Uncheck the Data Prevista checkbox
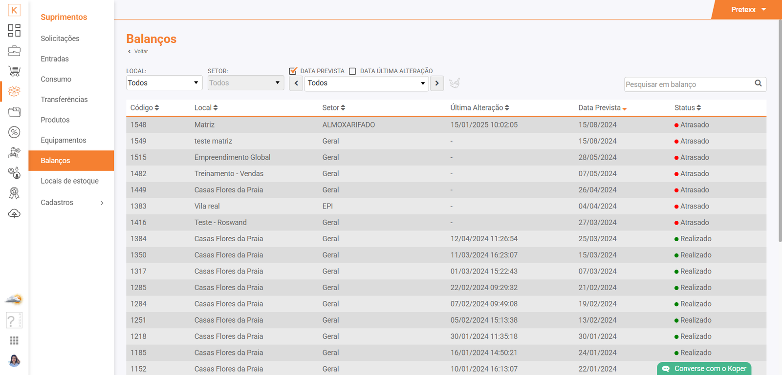The width and height of the screenshot is (782, 375). point(293,71)
